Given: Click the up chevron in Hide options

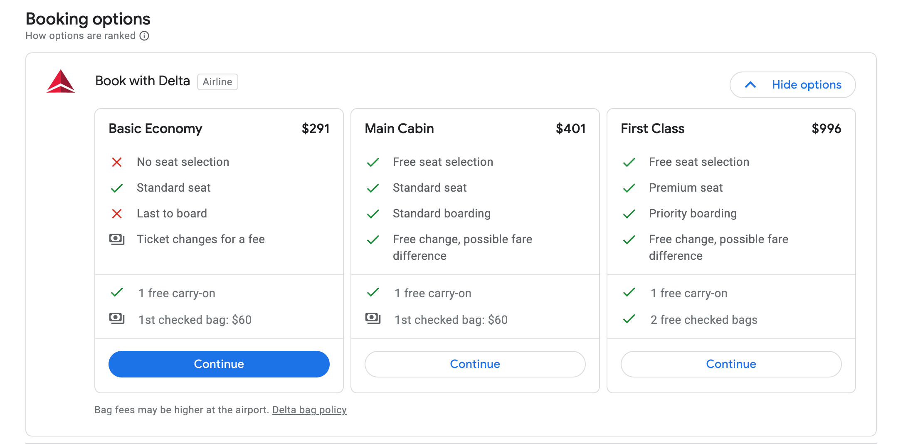Looking at the screenshot, I should pyautogui.click(x=750, y=85).
